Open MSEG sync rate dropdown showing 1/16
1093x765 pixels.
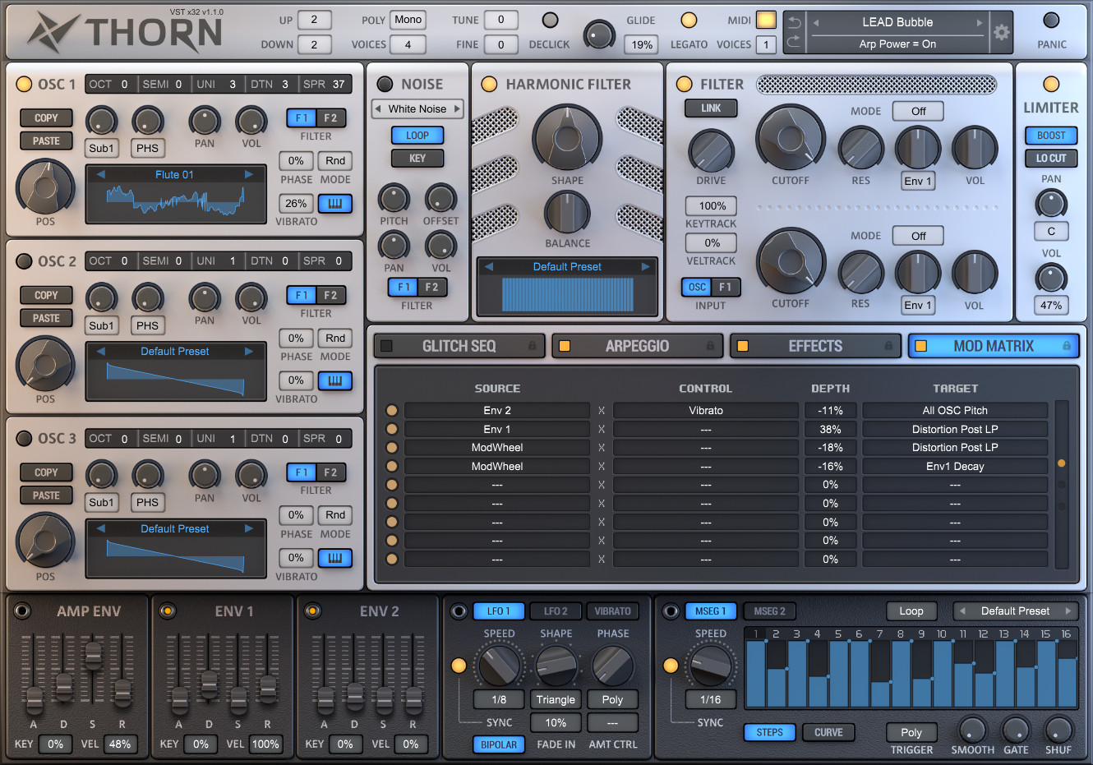(710, 700)
